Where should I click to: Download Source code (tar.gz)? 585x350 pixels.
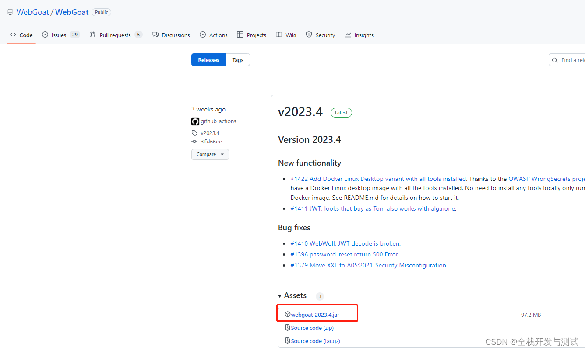315,341
